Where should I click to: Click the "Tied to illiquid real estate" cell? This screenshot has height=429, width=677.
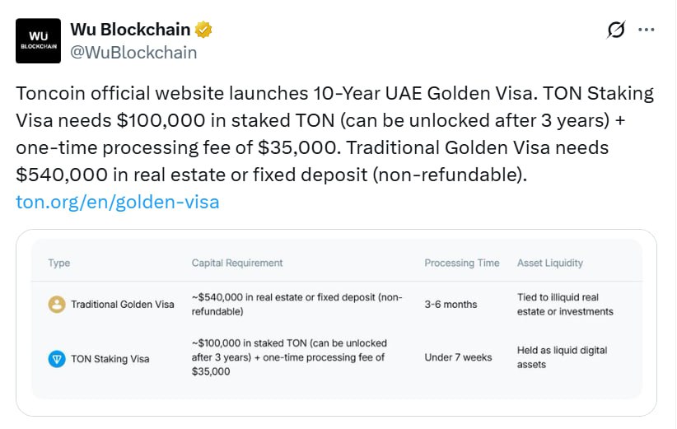coord(565,304)
